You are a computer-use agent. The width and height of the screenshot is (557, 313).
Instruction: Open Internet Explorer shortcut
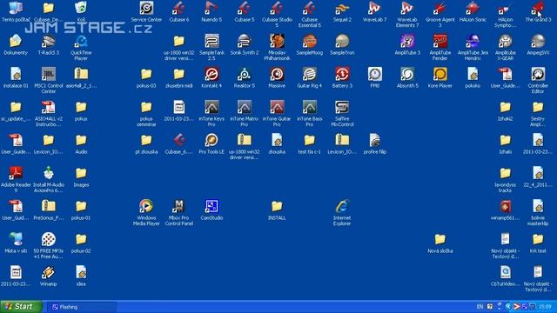click(342, 206)
